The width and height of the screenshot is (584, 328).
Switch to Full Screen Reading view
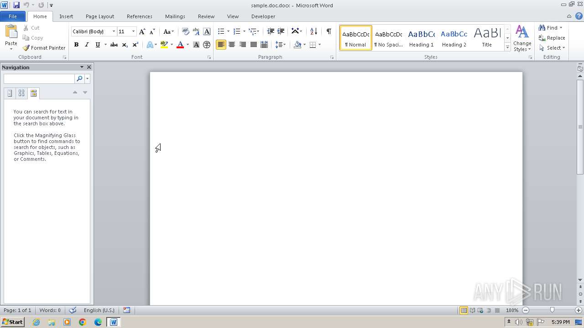[472, 310]
